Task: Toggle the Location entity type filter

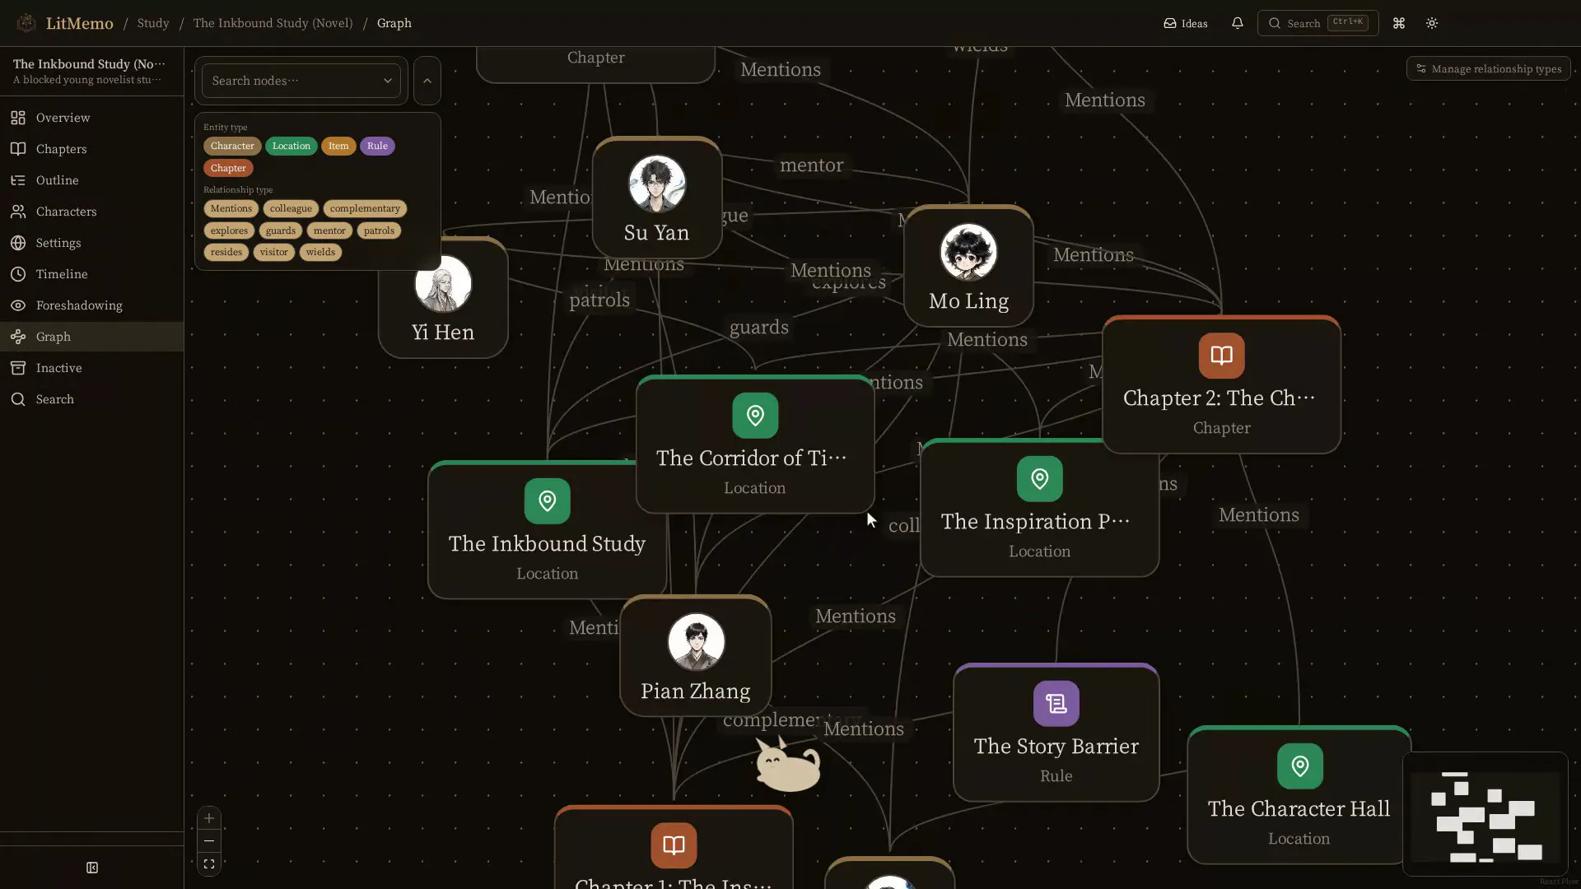Action: click(291, 146)
